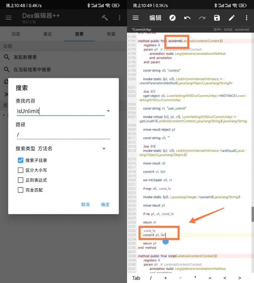Cancel the search dialog with 取消
254x283 pixels.
click(x=85, y=205)
